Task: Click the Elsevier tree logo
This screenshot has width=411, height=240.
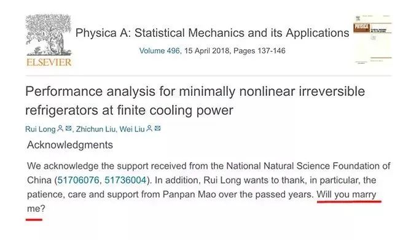Action: (x=49, y=35)
